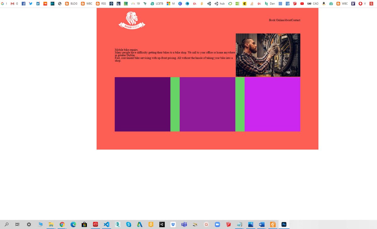This screenshot has width=377, height=229.
Task: Open the CAO bookmark
Action: coord(313,3)
